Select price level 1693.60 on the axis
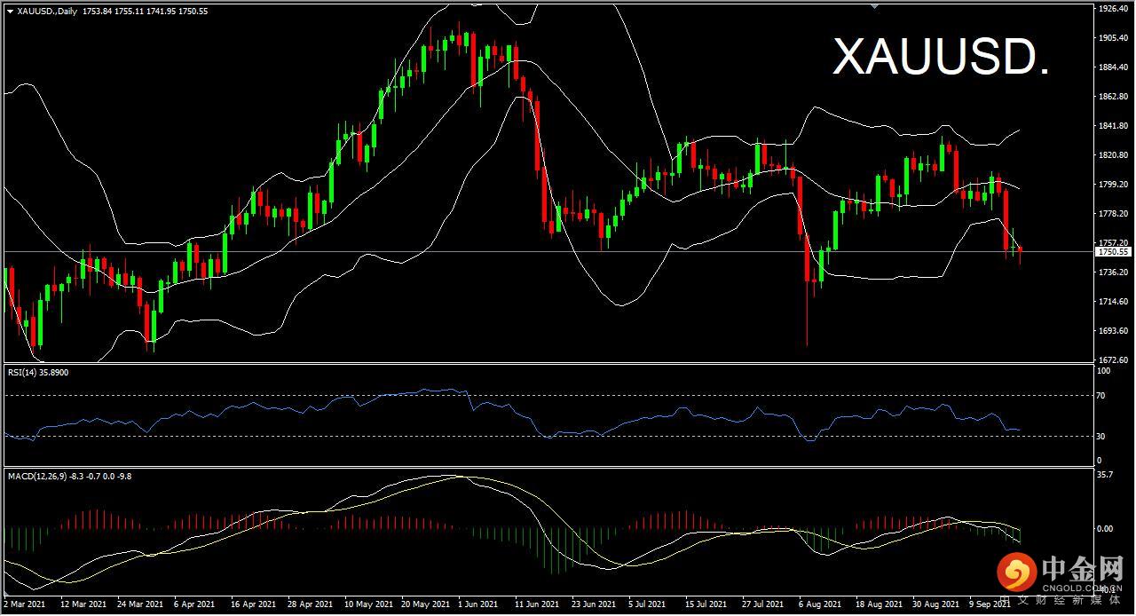This screenshot has height=616, width=1136. coord(1112,331)
